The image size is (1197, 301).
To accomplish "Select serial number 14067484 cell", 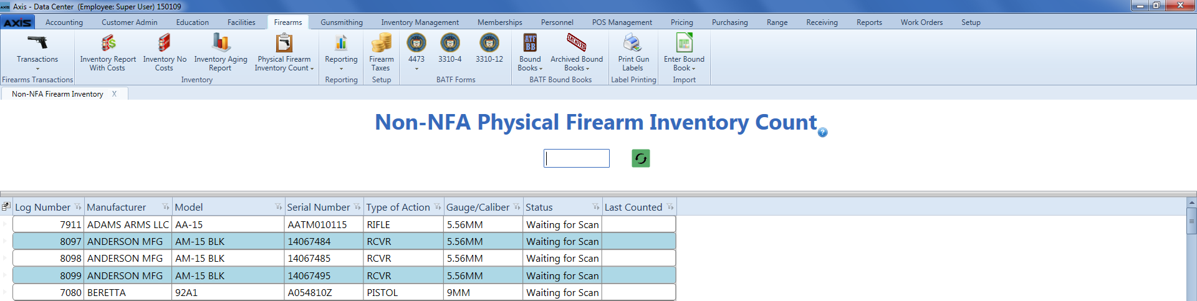I will click(324, 241).
